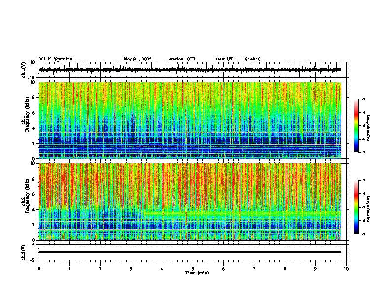This screenshot has width=390, height=301.
Task: Click inside the ch.1 spectrogram panel
Action: pyautogui.click(x=190, y=120)
